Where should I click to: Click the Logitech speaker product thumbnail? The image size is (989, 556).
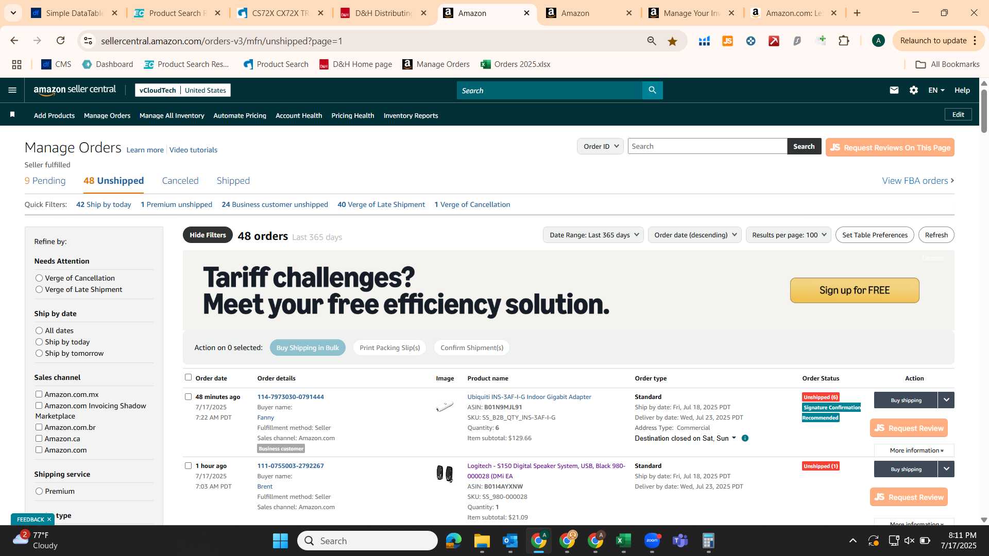[445, 473]
